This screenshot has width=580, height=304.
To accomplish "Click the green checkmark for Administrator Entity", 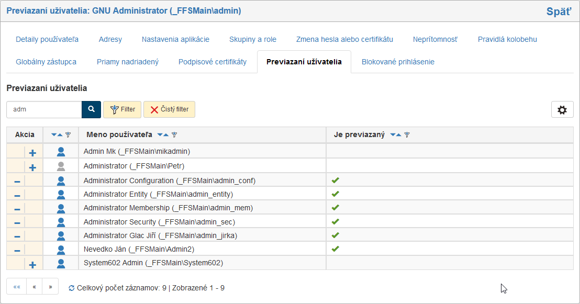I will tap(336, 194).
